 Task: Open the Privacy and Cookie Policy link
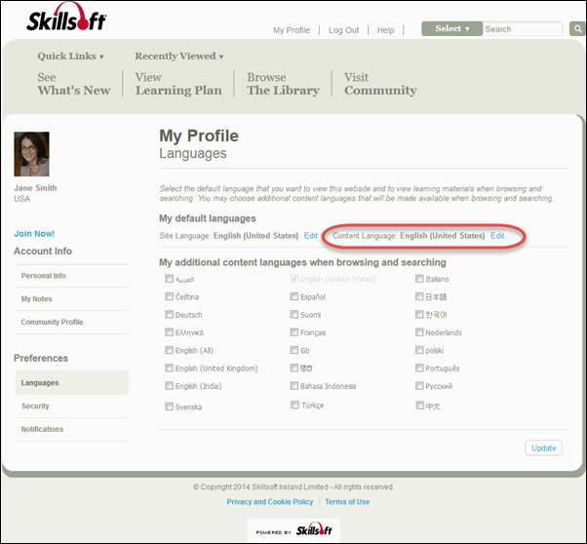269,502
